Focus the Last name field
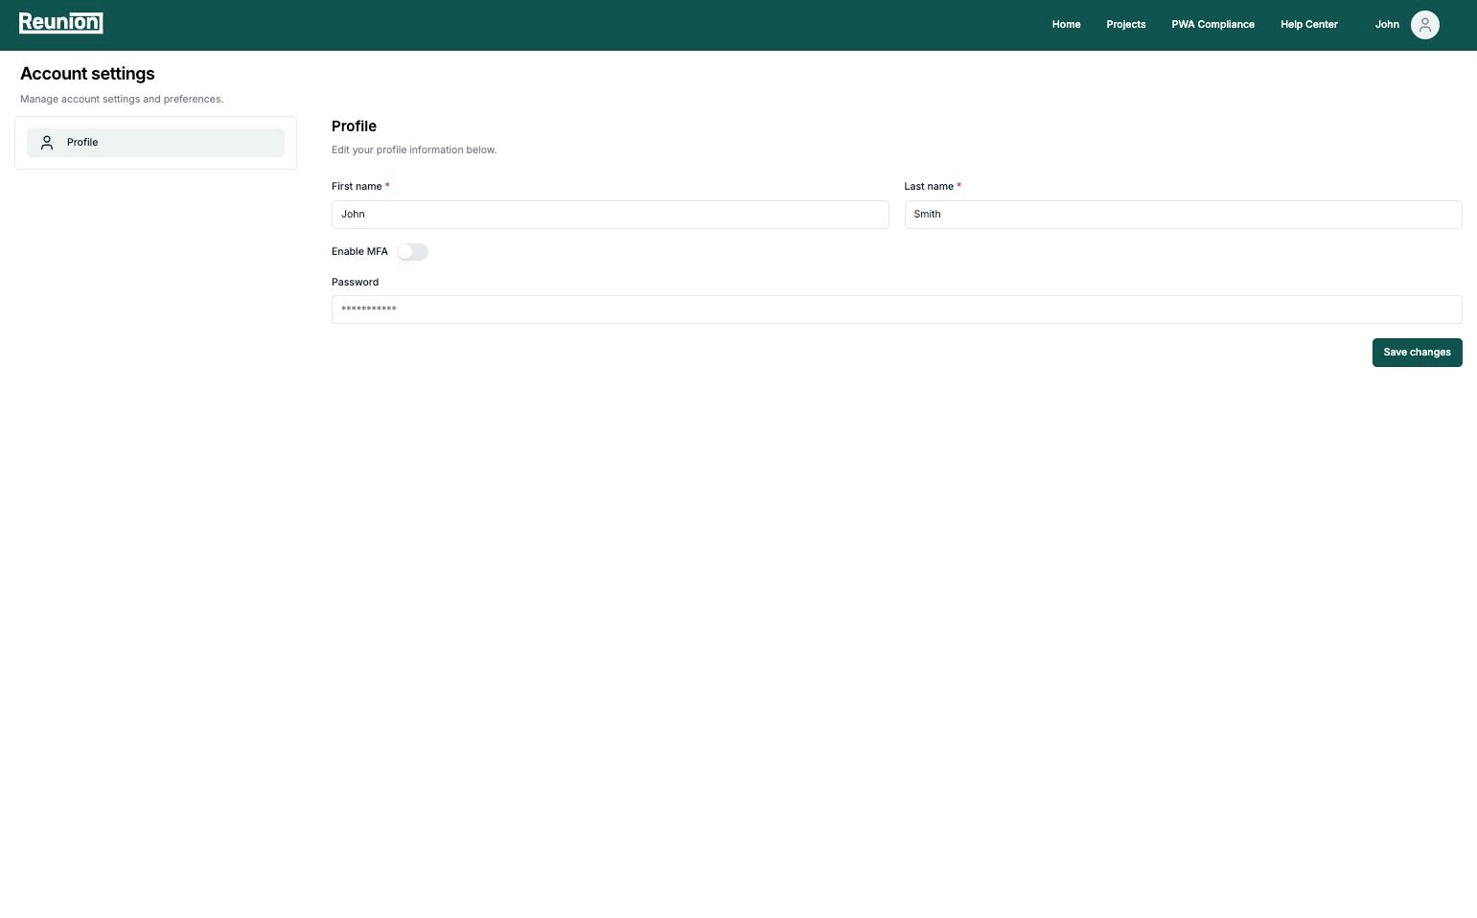This screenshot has height=918, width=1477. click(1183, 215)
